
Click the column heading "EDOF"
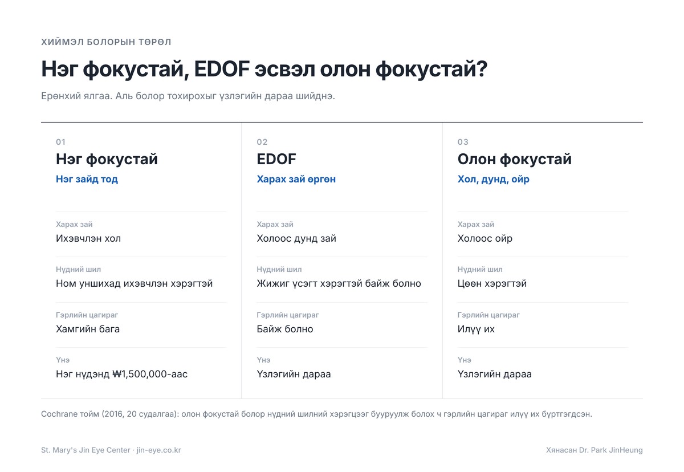coord(276,159)
